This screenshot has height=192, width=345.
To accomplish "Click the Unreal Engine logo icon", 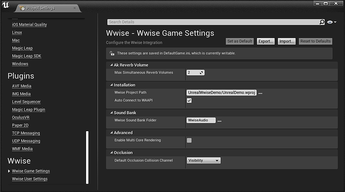I will pyautogui.click(x=5, y=5).
